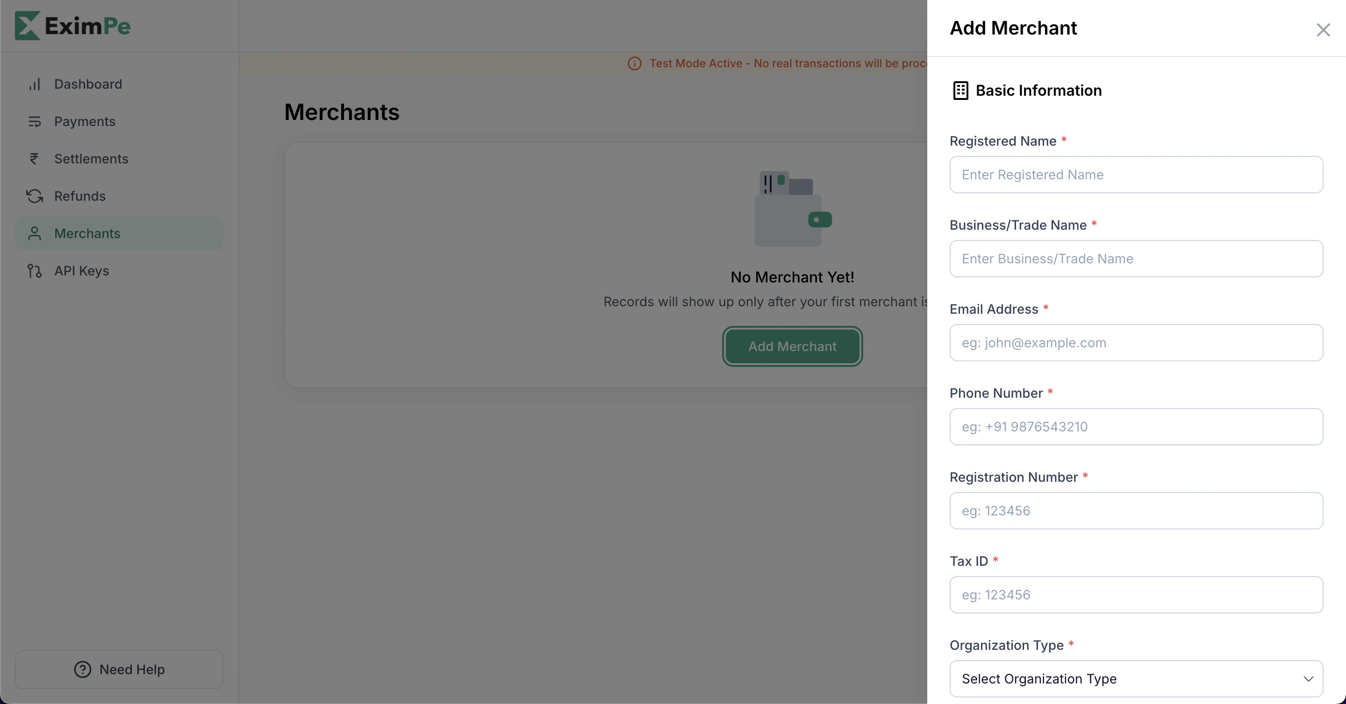The image size is (1346, 704).
Task: Focus the Tax ID input box
Action: coord(1137,594)
